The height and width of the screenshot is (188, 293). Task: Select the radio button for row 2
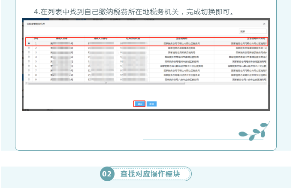click(x=29, y=48)
